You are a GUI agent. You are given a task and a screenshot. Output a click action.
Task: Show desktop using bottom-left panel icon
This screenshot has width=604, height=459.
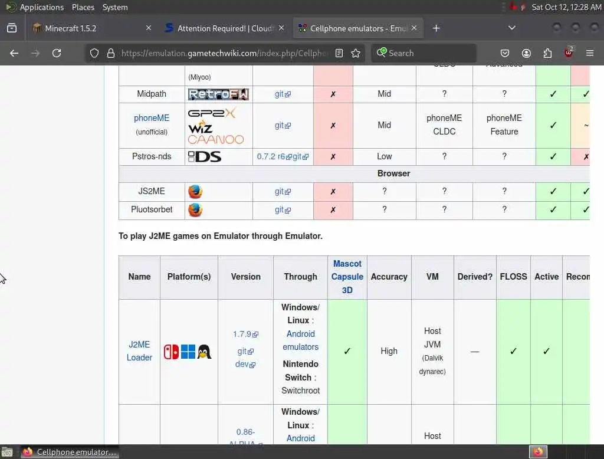click(x=7, y=452)
